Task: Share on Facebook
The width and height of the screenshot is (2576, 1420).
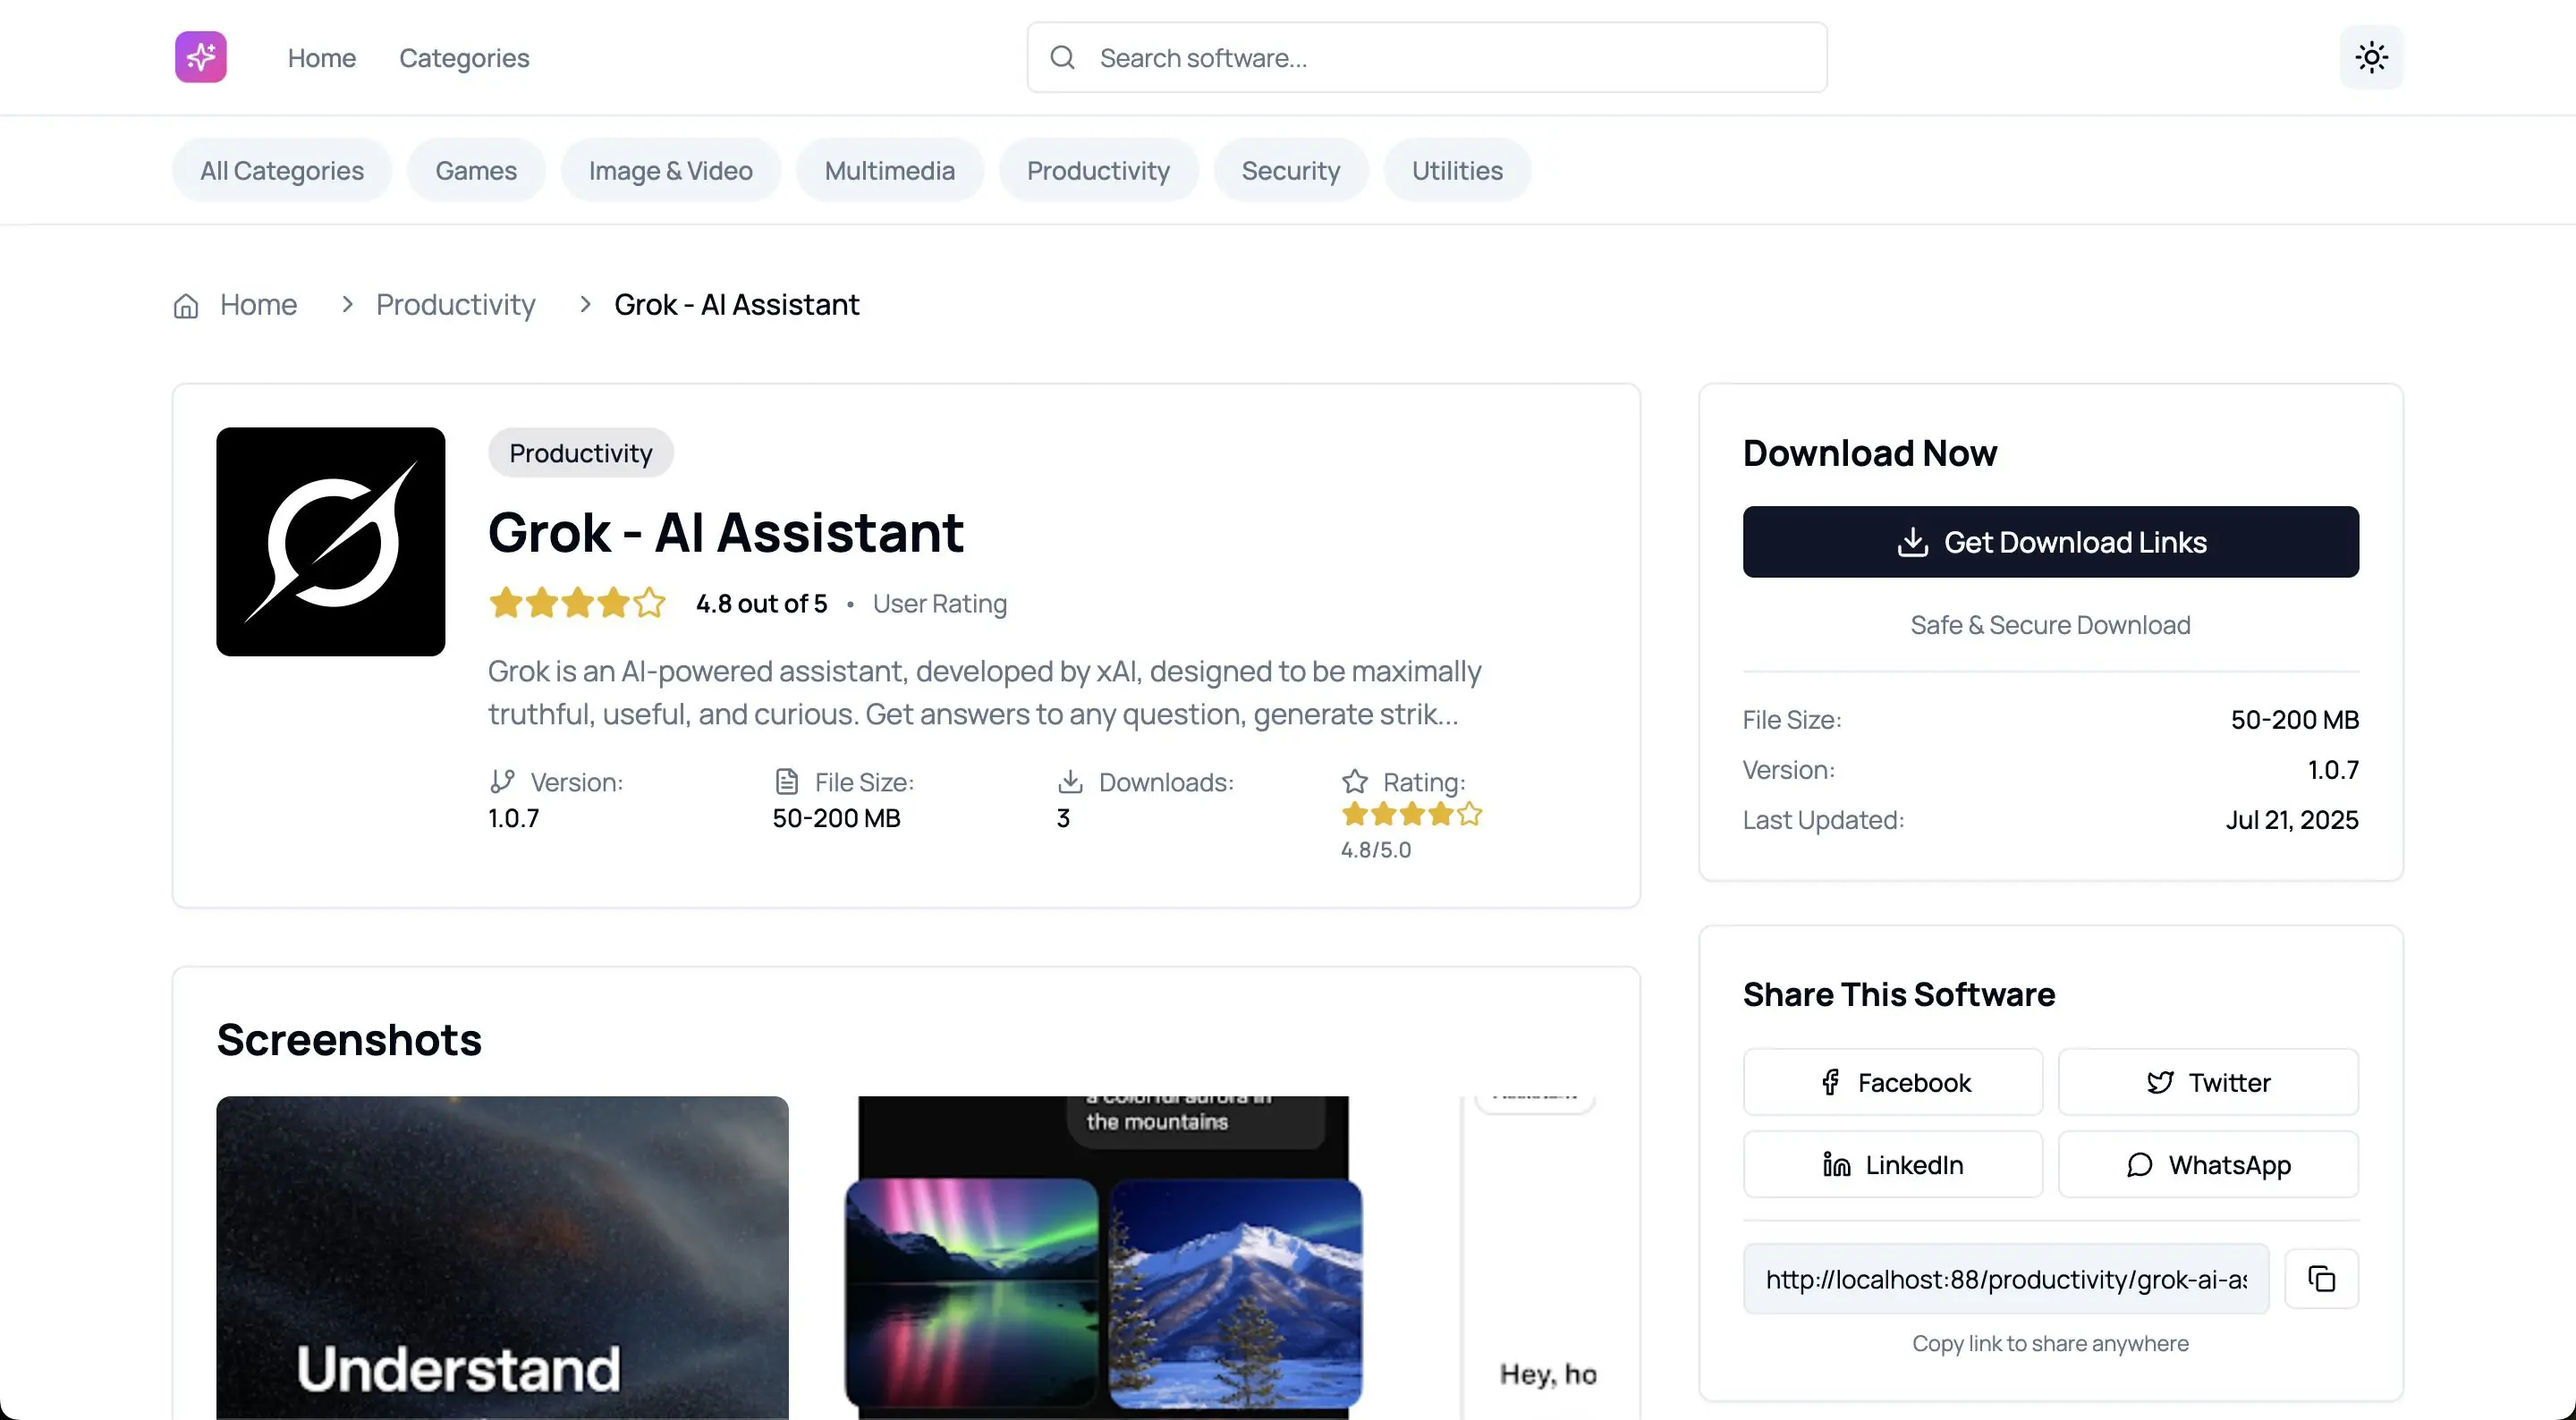Action: tap(1892, 1082)
